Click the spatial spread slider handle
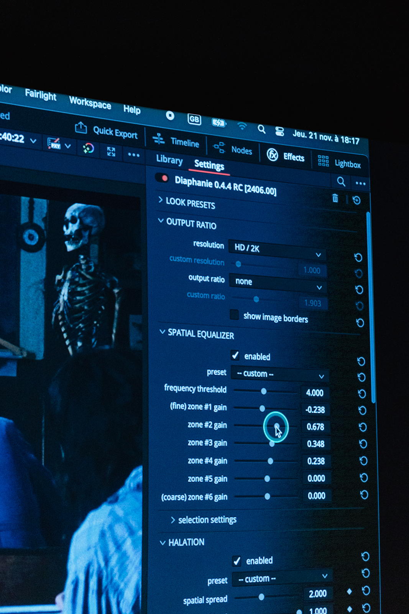409x614 pixels. point(261,597)
